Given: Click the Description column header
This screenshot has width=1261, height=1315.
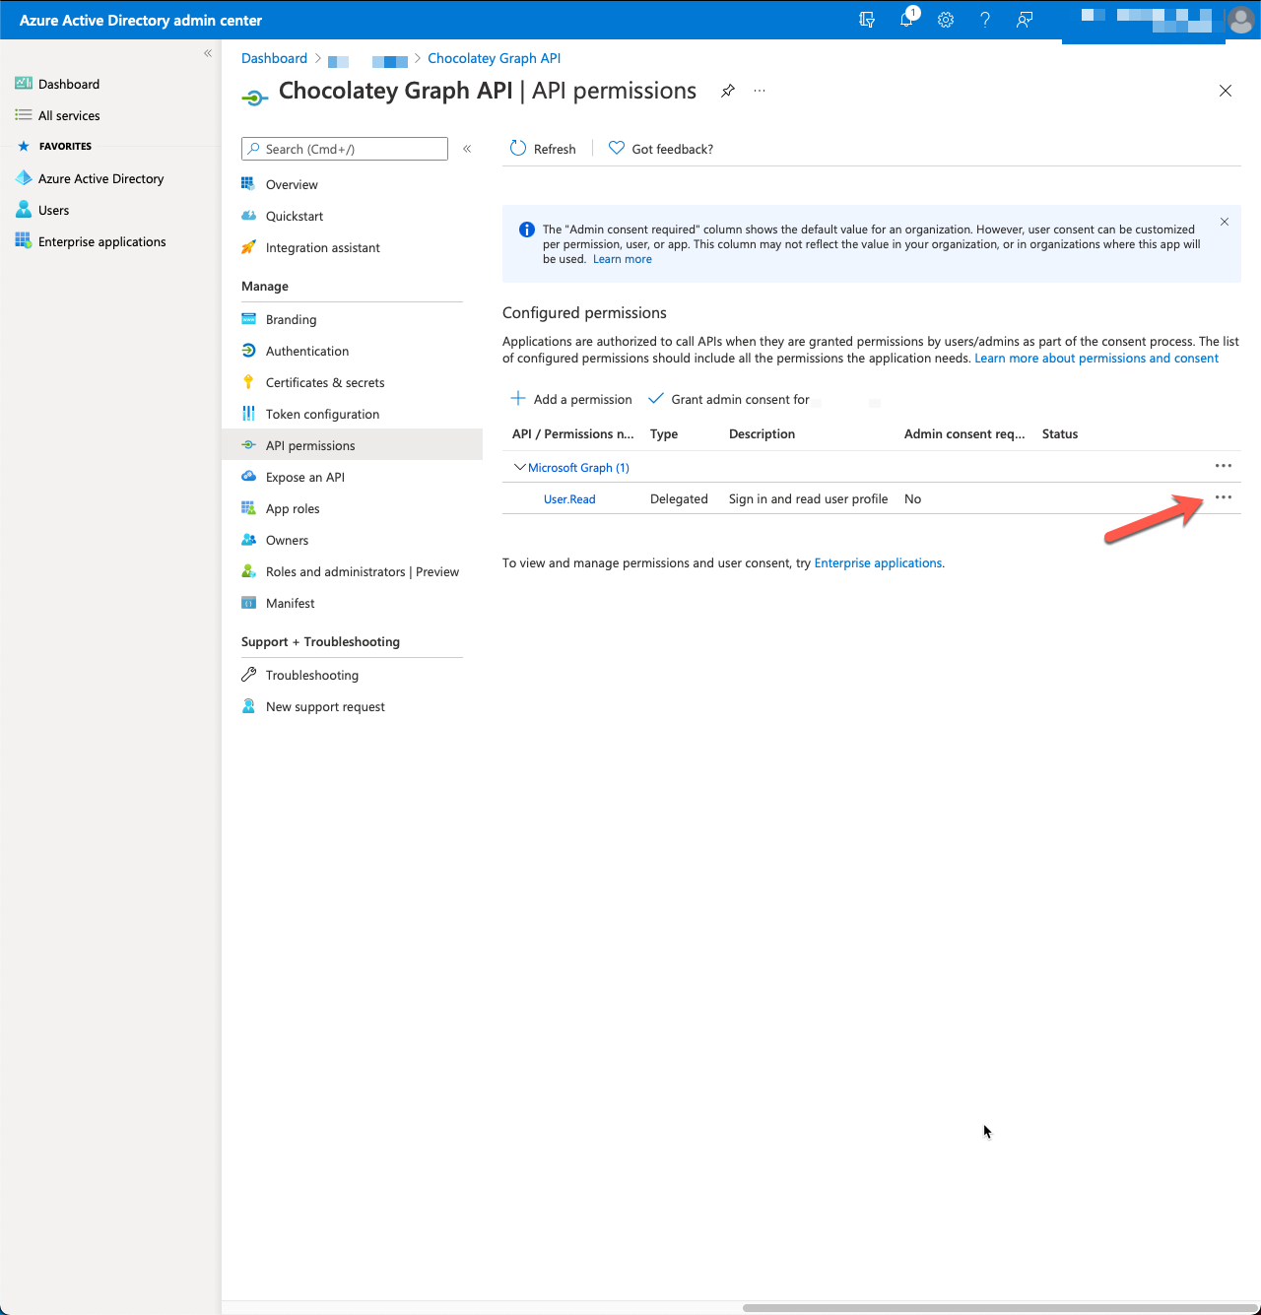Looking at the screenshot, I should [x=762, y=434].
